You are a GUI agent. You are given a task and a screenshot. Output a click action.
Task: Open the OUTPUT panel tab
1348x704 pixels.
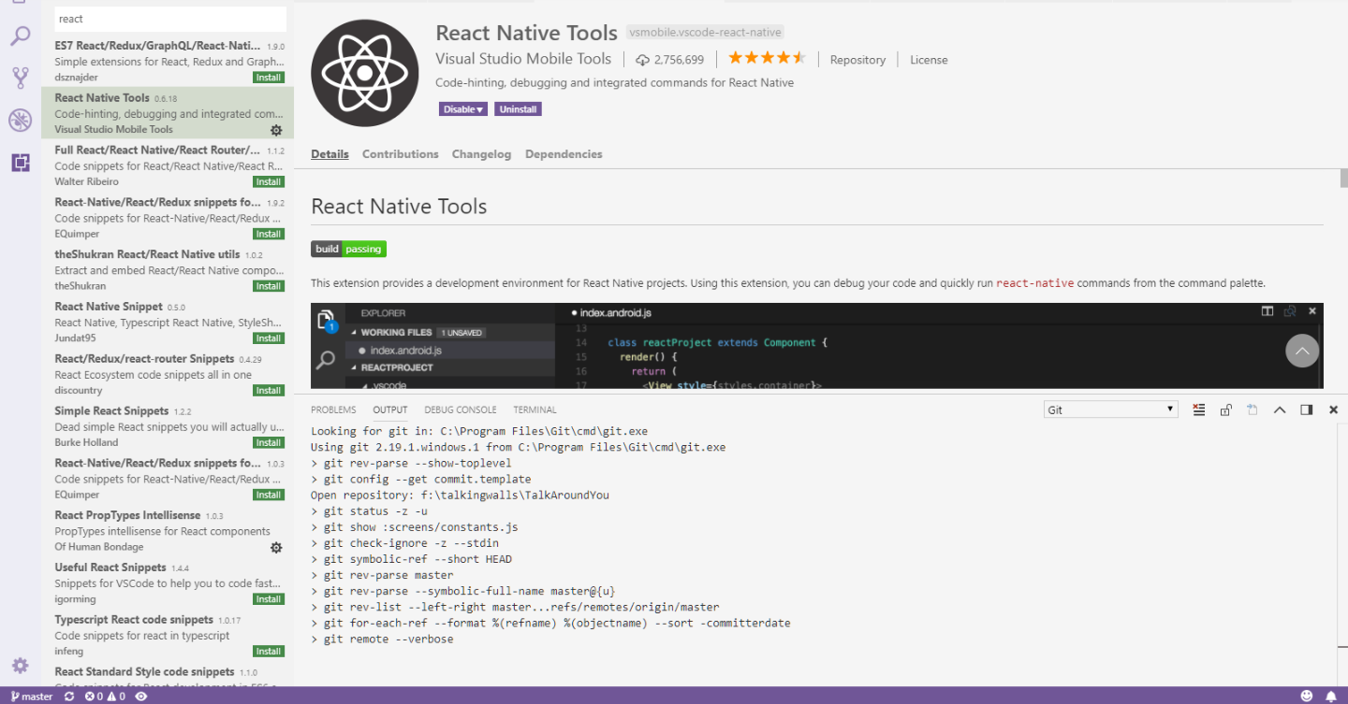click(390, 409)
